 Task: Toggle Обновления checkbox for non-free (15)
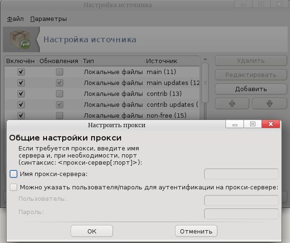(x=59, y=116)
